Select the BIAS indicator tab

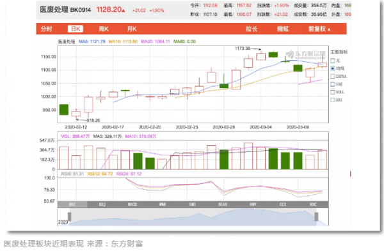[x=223, y=204]
